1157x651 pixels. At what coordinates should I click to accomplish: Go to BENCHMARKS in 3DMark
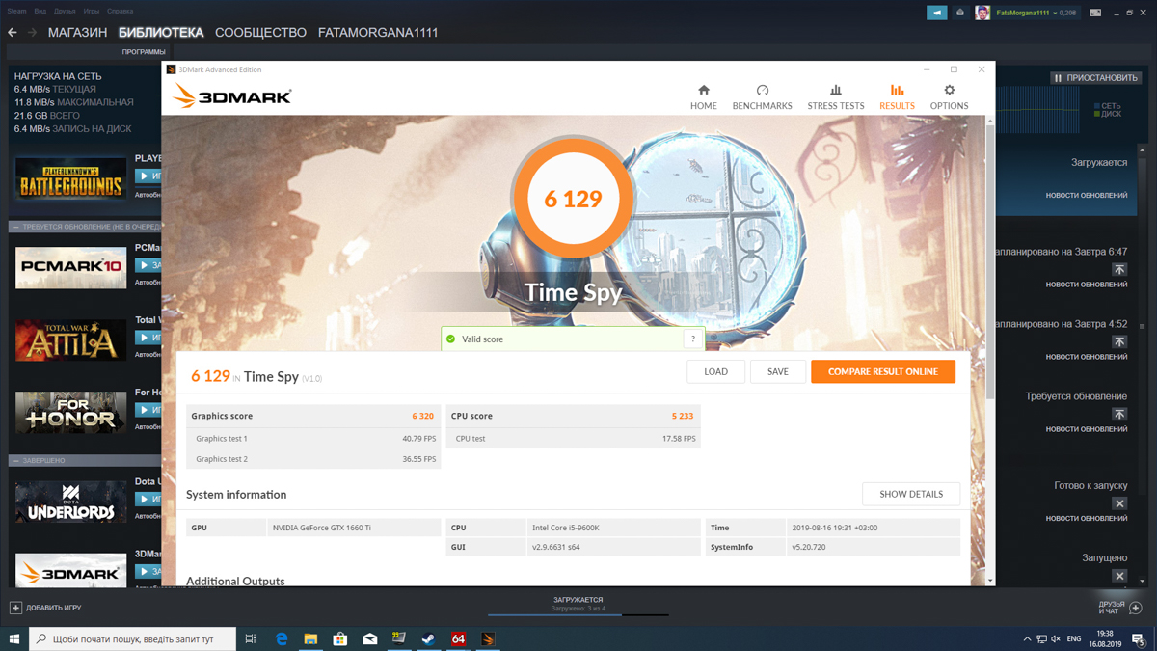[x=762, y=96]
